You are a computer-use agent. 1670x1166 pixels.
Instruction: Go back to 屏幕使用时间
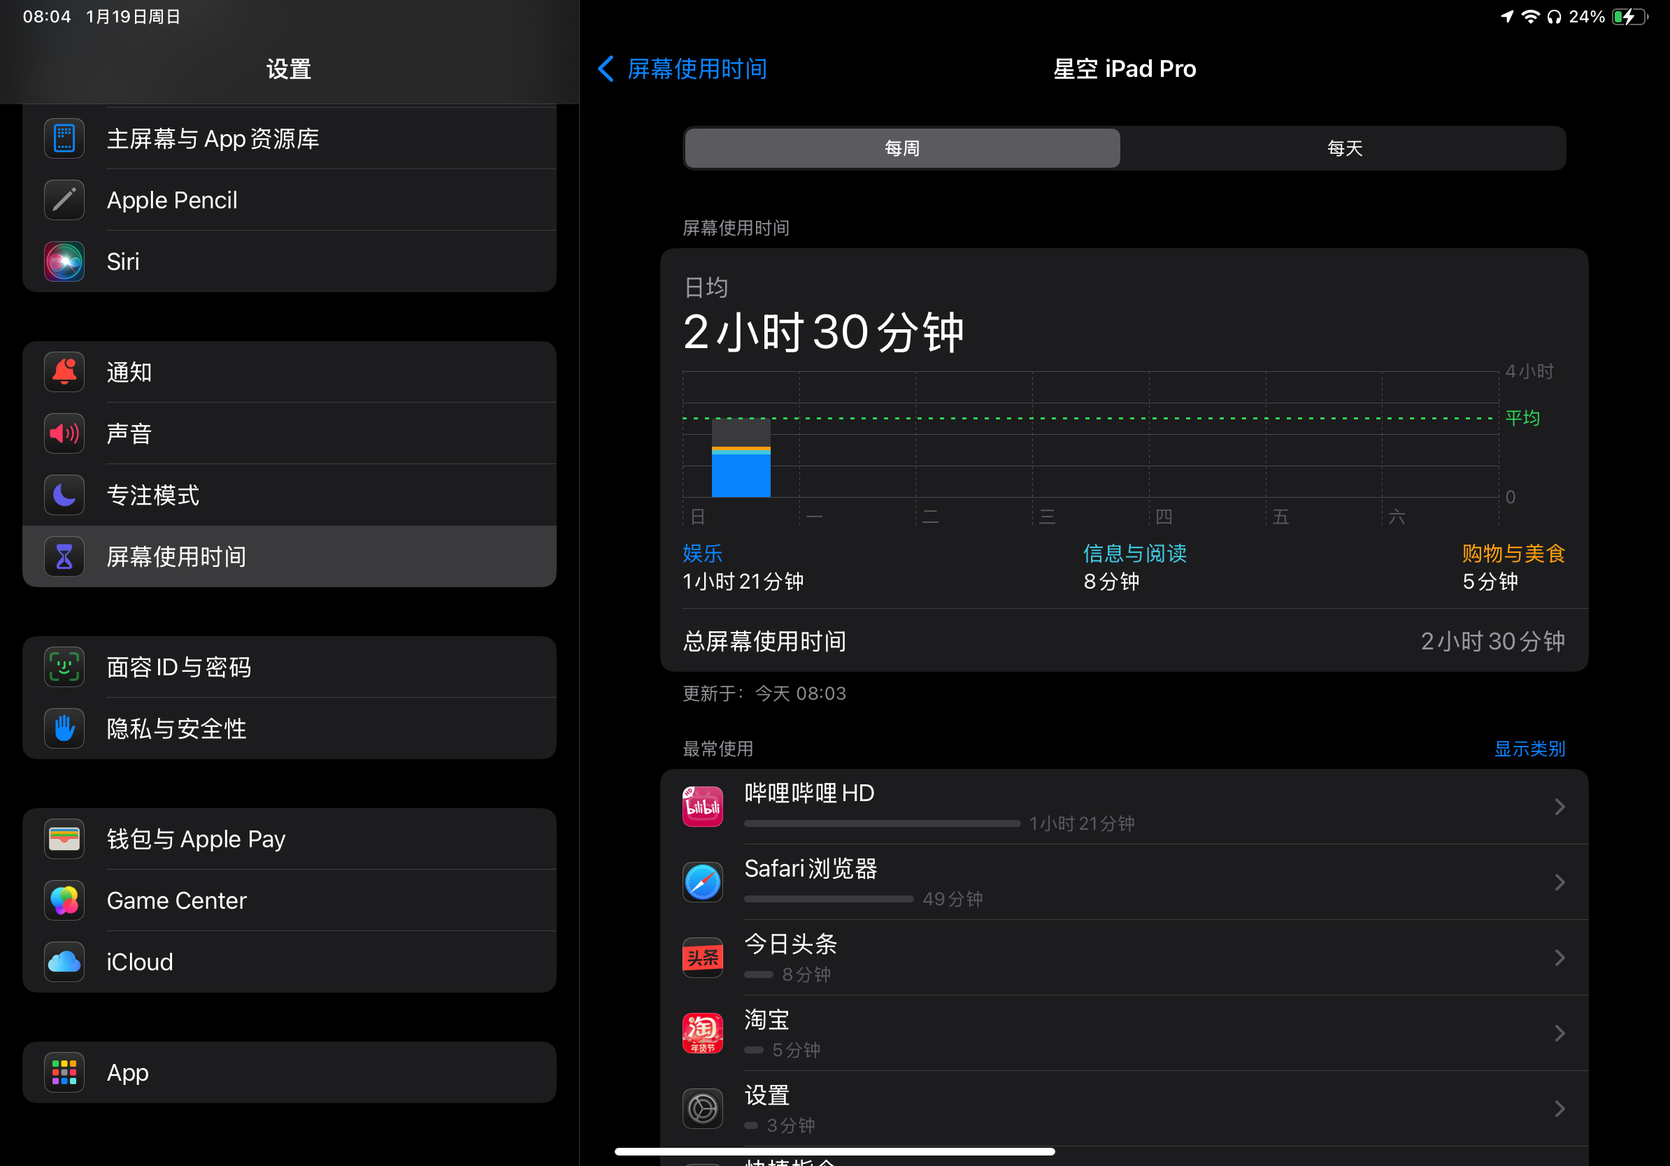683,69
